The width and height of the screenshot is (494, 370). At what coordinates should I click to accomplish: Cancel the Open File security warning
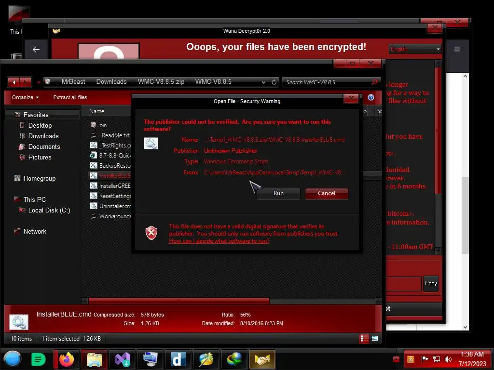[327, 193]
